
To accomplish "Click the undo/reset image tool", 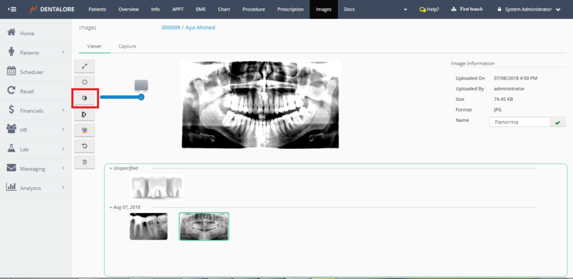I will (84, 146).
